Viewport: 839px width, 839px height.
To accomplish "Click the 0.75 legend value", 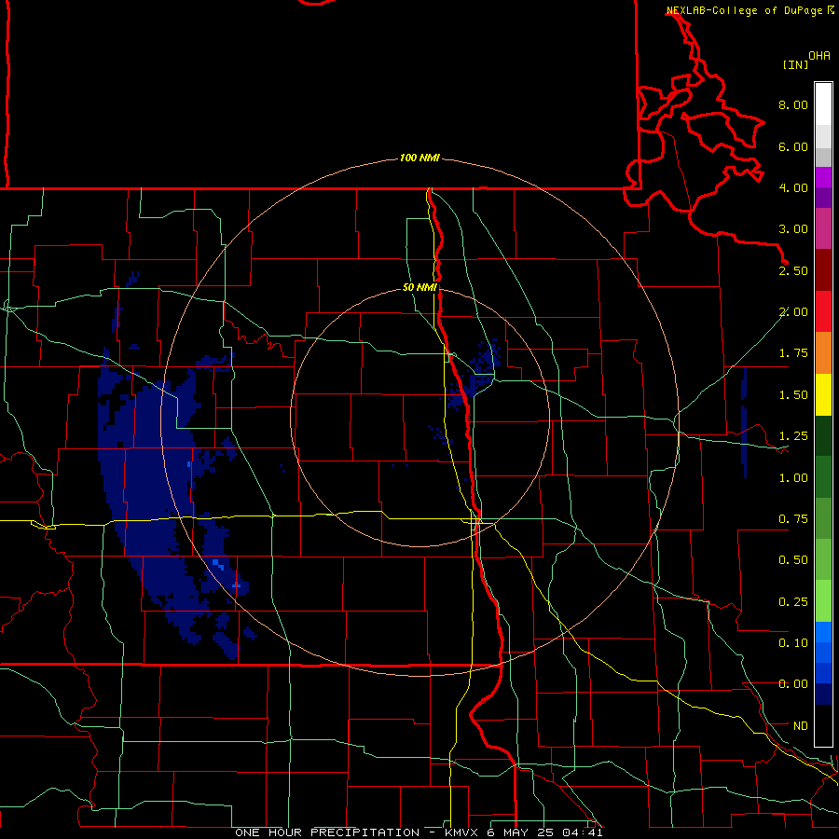I will click(x=793, y=519).
